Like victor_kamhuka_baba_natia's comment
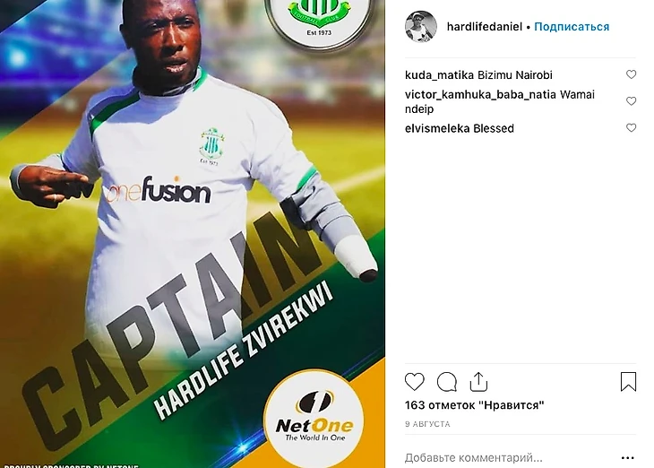 coord(631,101)
